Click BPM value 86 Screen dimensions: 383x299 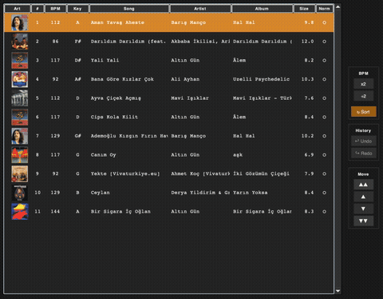tap(55, 42)
